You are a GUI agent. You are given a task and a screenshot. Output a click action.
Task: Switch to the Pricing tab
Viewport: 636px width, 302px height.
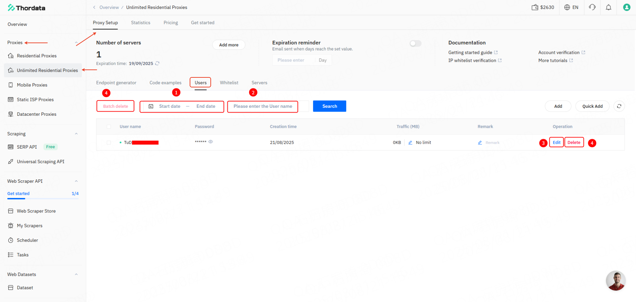(171, 22)
